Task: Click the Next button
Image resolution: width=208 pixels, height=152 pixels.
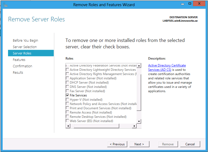Action: pos(139,144)
